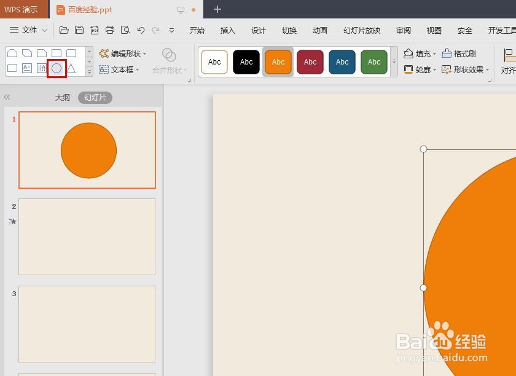Viewport: 516px width, 376px height.
Task: Open the shape group dialog launcher
Action: pos(190,80)
